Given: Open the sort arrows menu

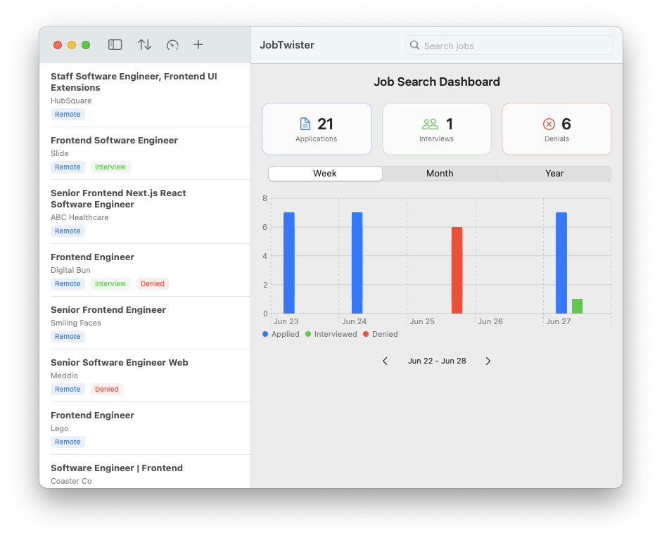Looking at the screenshot, I should tap(144, 45).
